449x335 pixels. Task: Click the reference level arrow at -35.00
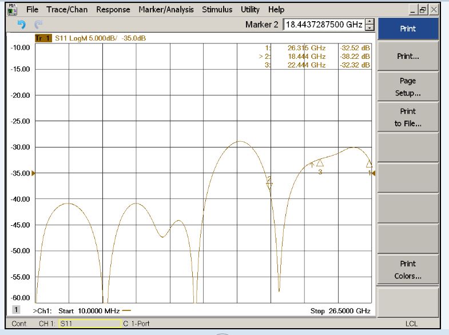(33, 173)
